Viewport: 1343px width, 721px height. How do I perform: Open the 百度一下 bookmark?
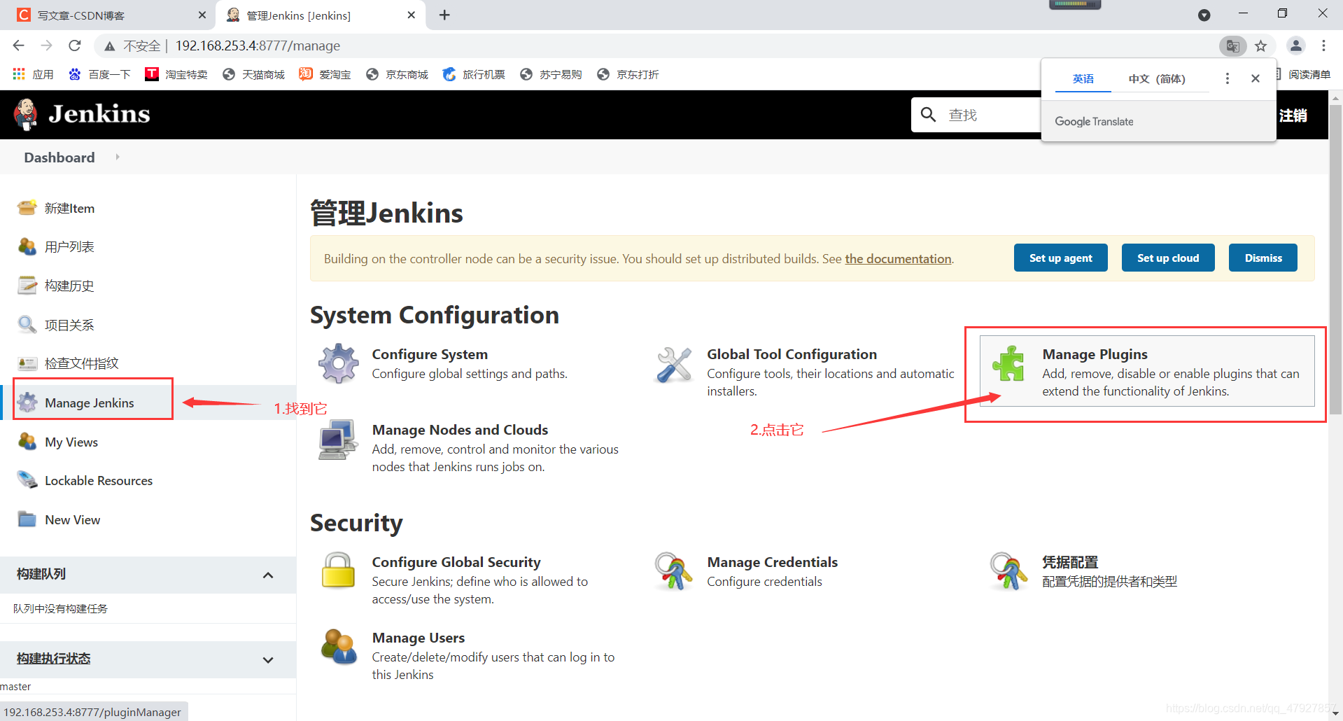click(99, 74)
